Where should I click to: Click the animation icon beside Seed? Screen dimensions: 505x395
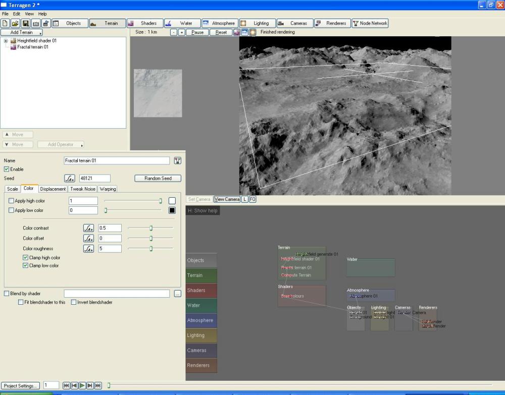pyautogui.click(x=70, y=178)
